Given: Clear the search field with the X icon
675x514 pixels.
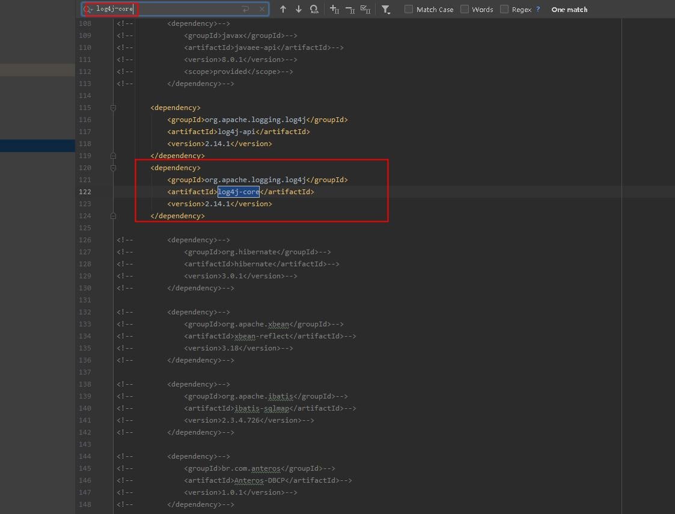Looking at the screenshot, I should tap(261, 9).
